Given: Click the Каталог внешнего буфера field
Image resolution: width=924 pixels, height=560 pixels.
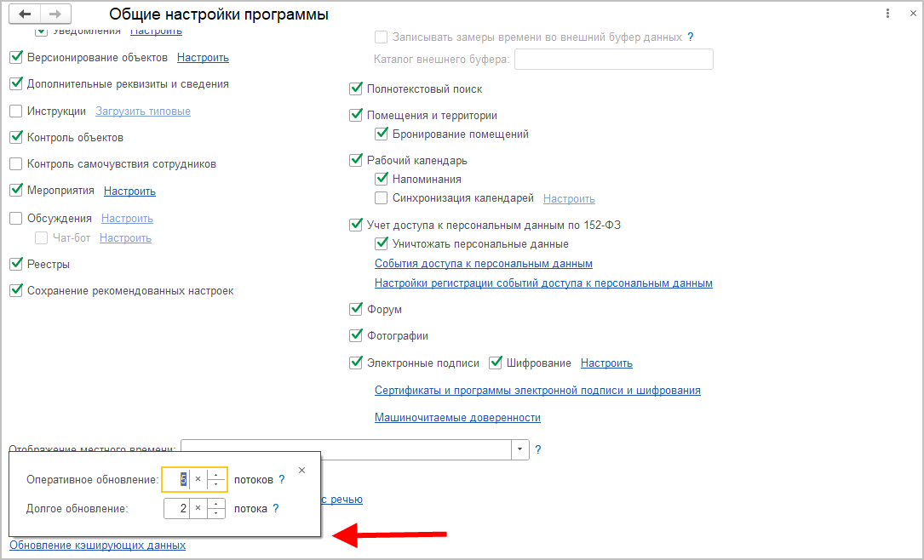Looking at the screenshot, I should point(613,59).
